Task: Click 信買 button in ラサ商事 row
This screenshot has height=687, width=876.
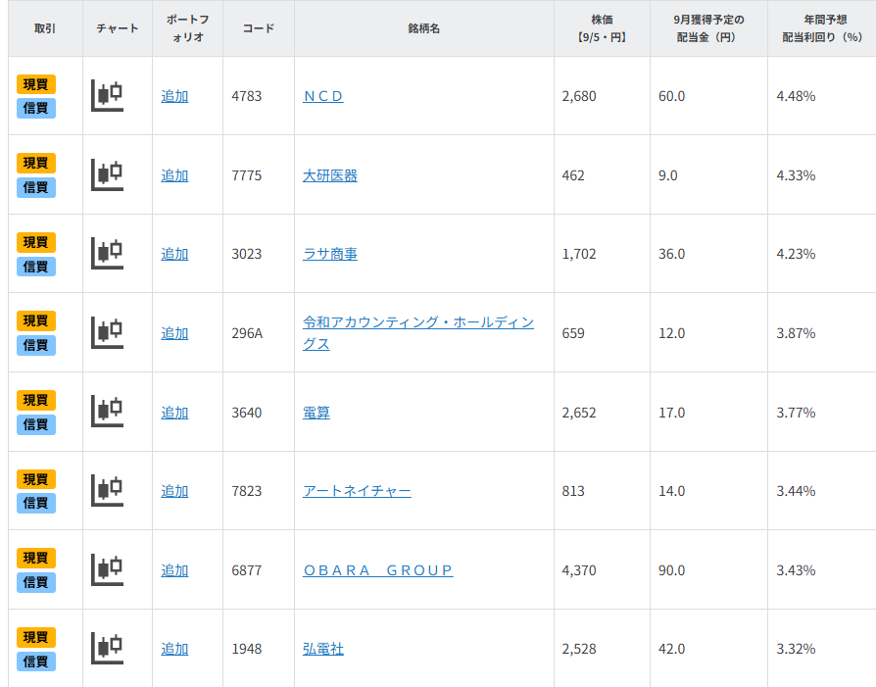Action: (x=35, y=267)
